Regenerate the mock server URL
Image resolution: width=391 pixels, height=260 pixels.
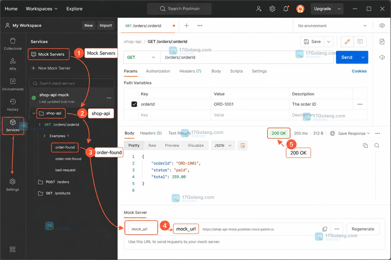point(363,229)
